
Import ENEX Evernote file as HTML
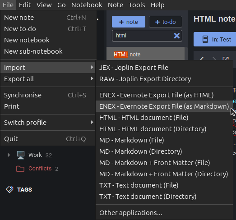click(x=164, y=95)
